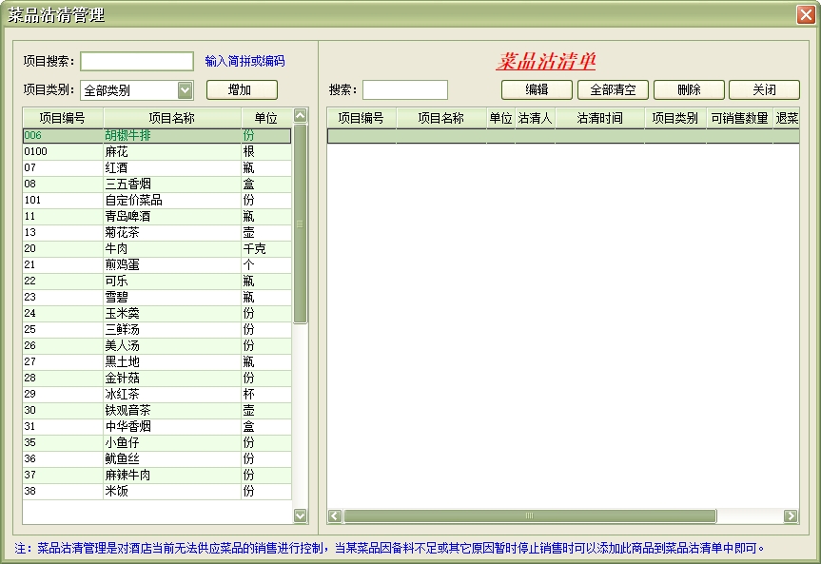
Task: Click right arrow of horizontal scrollbar
Action: coord(791,515)
